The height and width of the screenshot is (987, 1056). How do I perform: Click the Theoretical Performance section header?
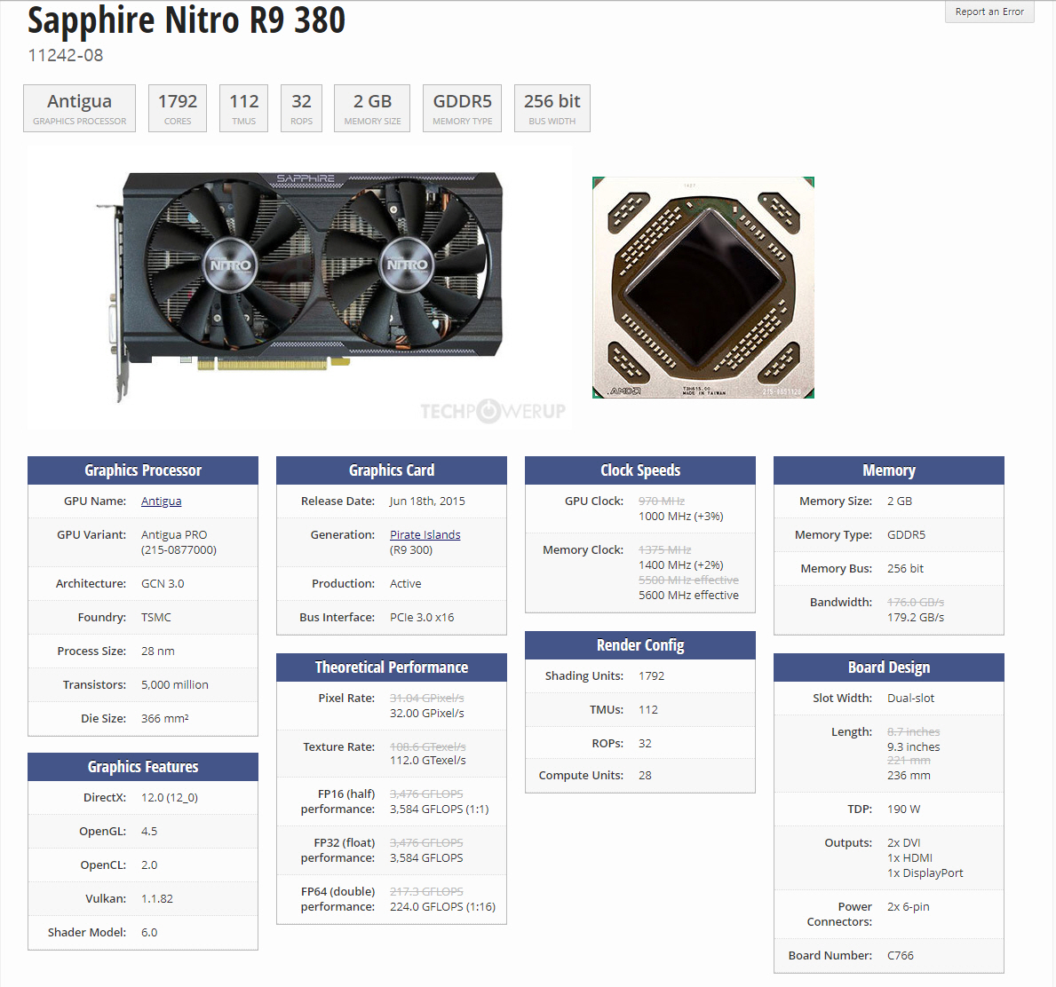[x=392, y=667]
